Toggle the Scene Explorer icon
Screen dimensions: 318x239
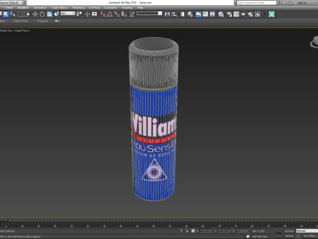pos(183,15)
